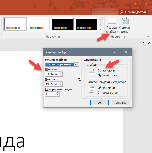Open the task pane options dropdown arrow
This screenshot has height=153, width=152.
tap(143, 43)
